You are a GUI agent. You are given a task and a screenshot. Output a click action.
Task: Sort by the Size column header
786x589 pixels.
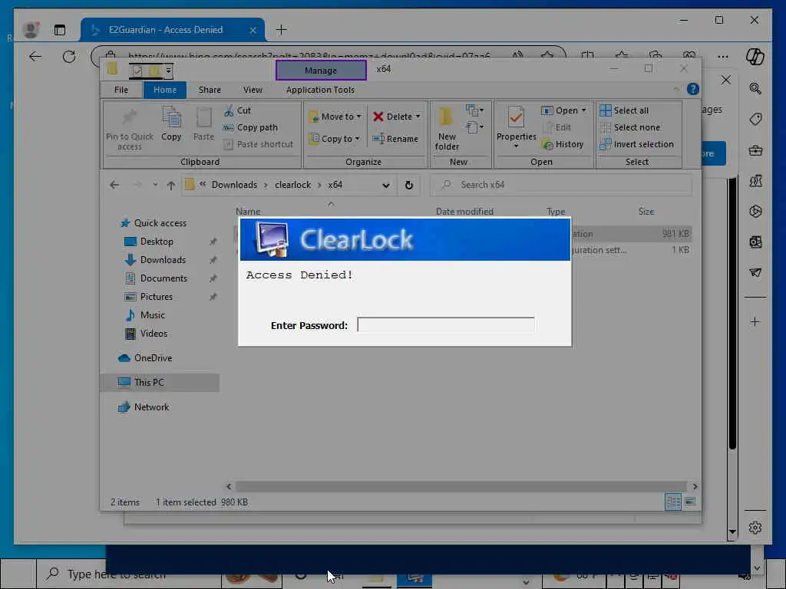pos(646,212)
